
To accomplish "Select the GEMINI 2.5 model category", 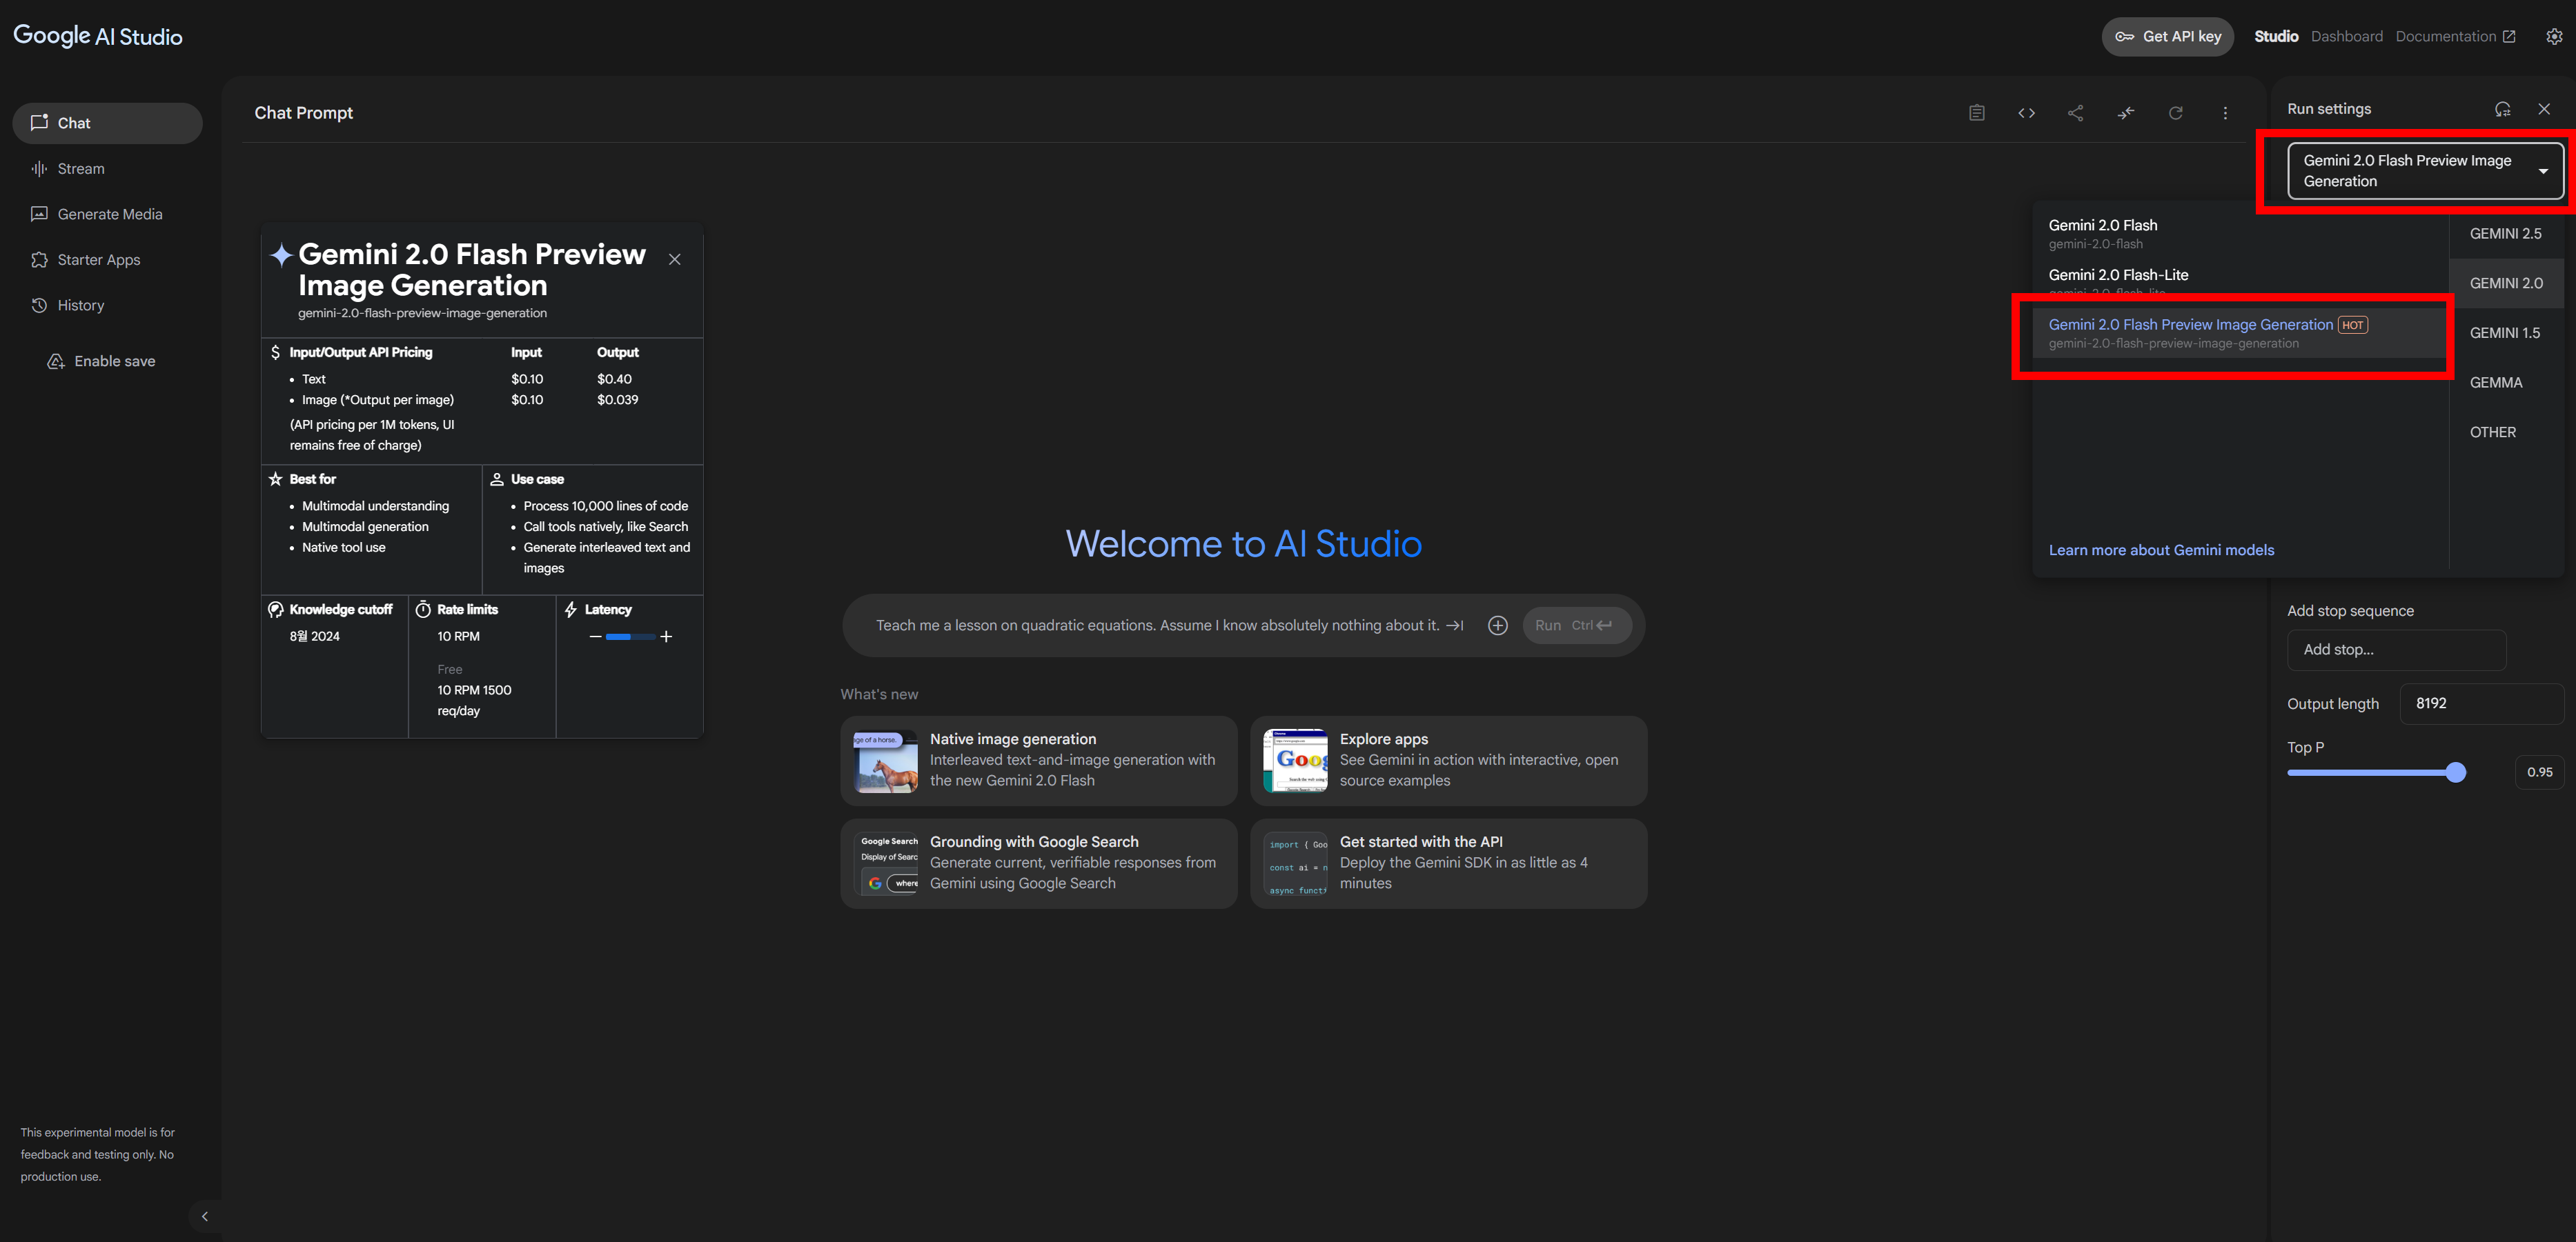I will (2505, 234).
